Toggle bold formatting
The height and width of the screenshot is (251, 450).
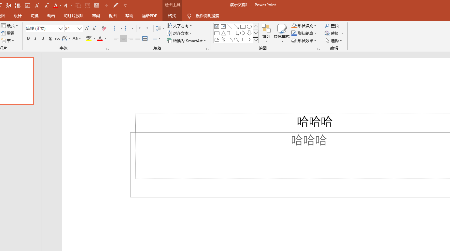tap(28, 38)
